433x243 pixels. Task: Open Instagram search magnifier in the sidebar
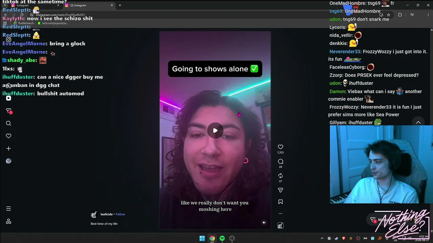8,124
